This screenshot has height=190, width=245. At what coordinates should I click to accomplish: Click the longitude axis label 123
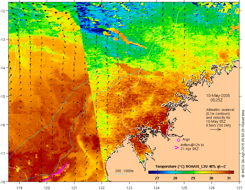point(129,188)
